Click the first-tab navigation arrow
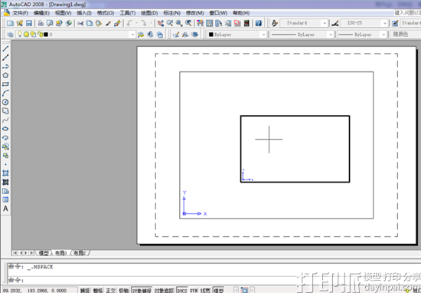The width and height of the screenshot is (421, 293). [x=15, y=253]
